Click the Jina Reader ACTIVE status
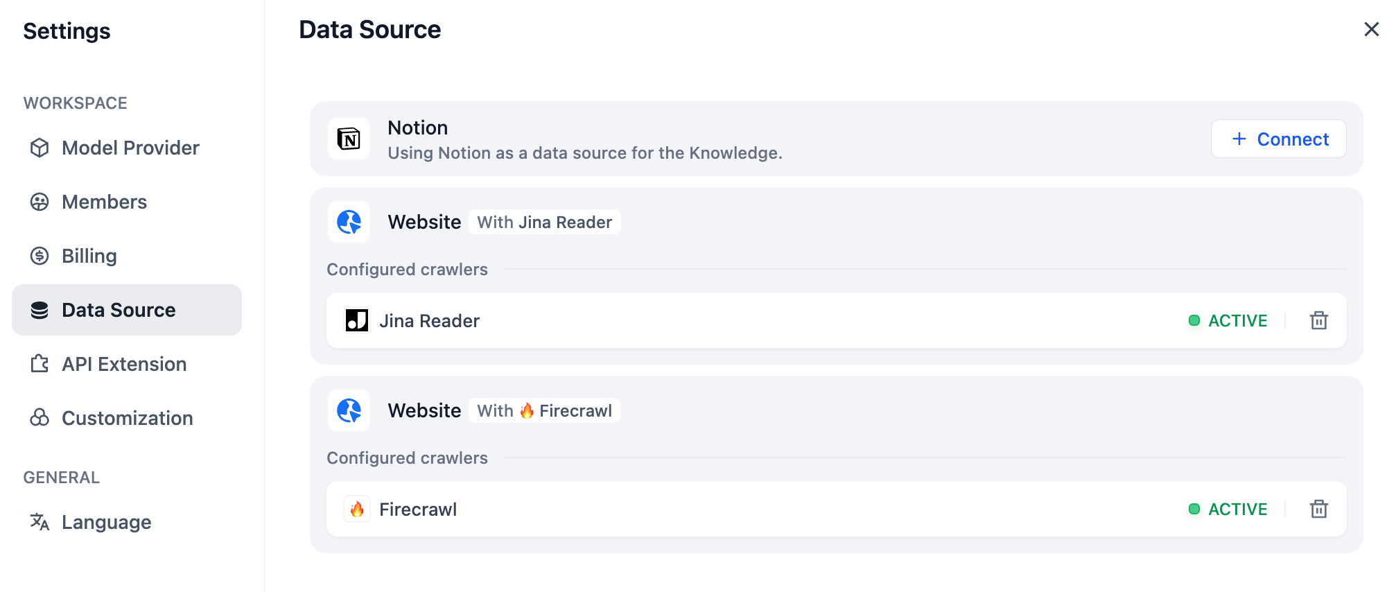The width and height of the screenshot is (1396, 592). tap(1228, 320)
